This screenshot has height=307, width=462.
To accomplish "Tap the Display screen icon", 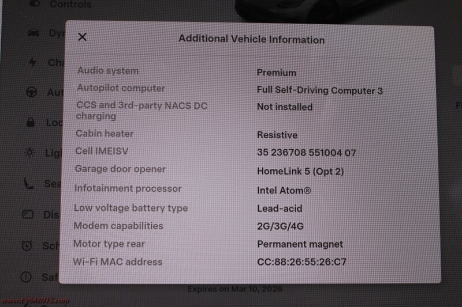I will coord(28,214).
